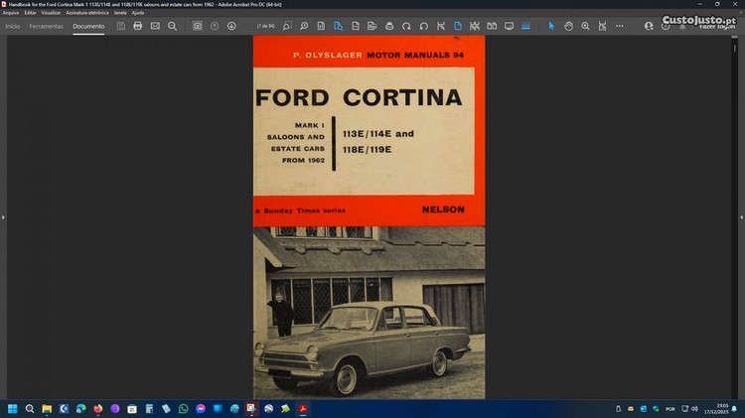Click the zoom-in marquee magnifier tool
This screenshot has width=745, height=418.
(x=585, y=26)
